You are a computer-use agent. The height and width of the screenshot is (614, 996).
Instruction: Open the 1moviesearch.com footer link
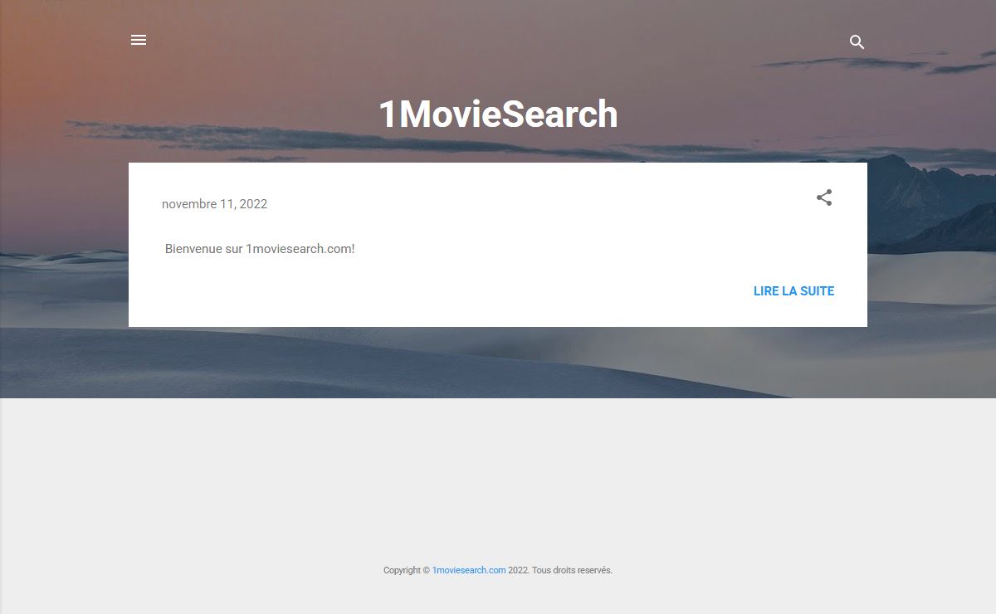[469, 570]
